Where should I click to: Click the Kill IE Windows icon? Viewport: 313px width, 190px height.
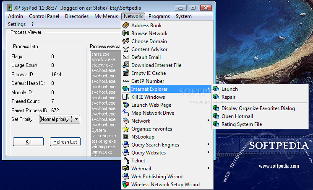coord(126,97)
